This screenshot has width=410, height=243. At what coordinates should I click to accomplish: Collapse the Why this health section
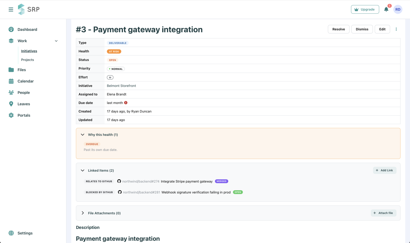coord(83,135)
